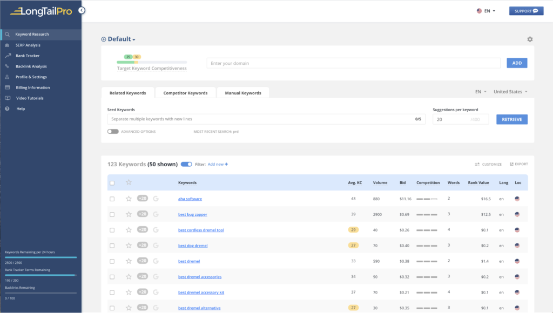Add +20 suggestions for best dremel
The height and width of the screenshot is (313, 553).
[143, 261]
